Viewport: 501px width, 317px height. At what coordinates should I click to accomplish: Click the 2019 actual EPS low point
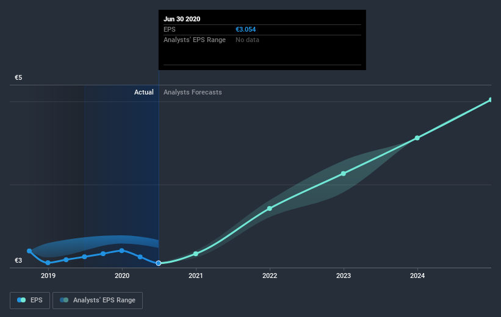pos(48,263)
